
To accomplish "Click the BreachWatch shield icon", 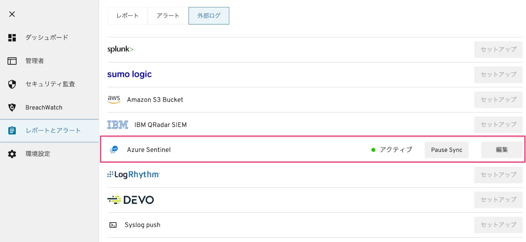I will pyautogui.click(x=12, y=107).
